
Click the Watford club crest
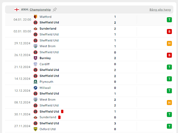[35, 17]
